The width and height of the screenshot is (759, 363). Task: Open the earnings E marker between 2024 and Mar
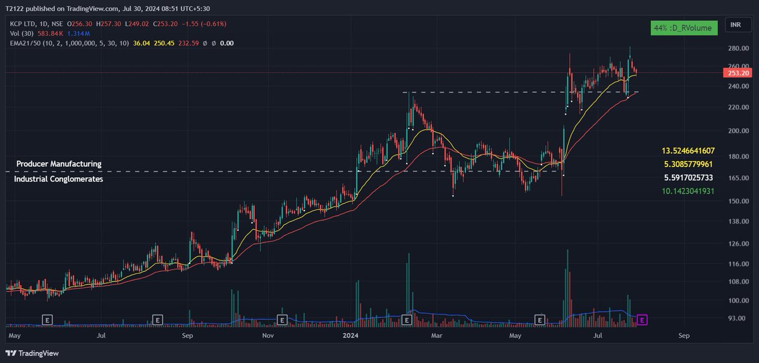pyautogui.click(x=407, y=320)
